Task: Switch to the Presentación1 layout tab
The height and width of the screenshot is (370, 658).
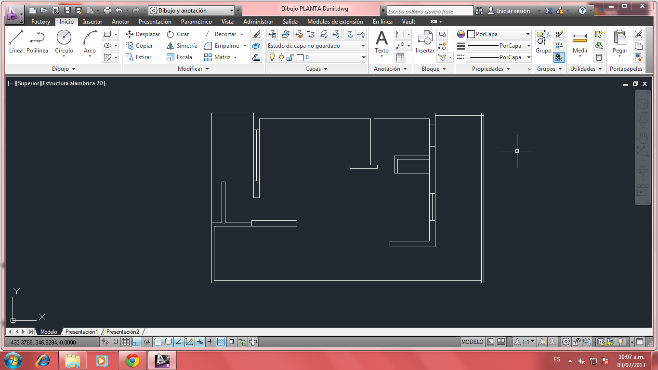Action: click(81, 332)
